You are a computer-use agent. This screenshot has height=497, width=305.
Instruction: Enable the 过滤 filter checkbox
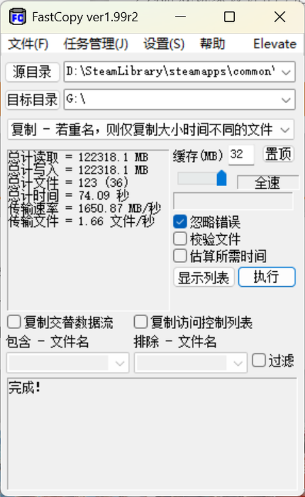pyautogui.click(x=259, y=360)
